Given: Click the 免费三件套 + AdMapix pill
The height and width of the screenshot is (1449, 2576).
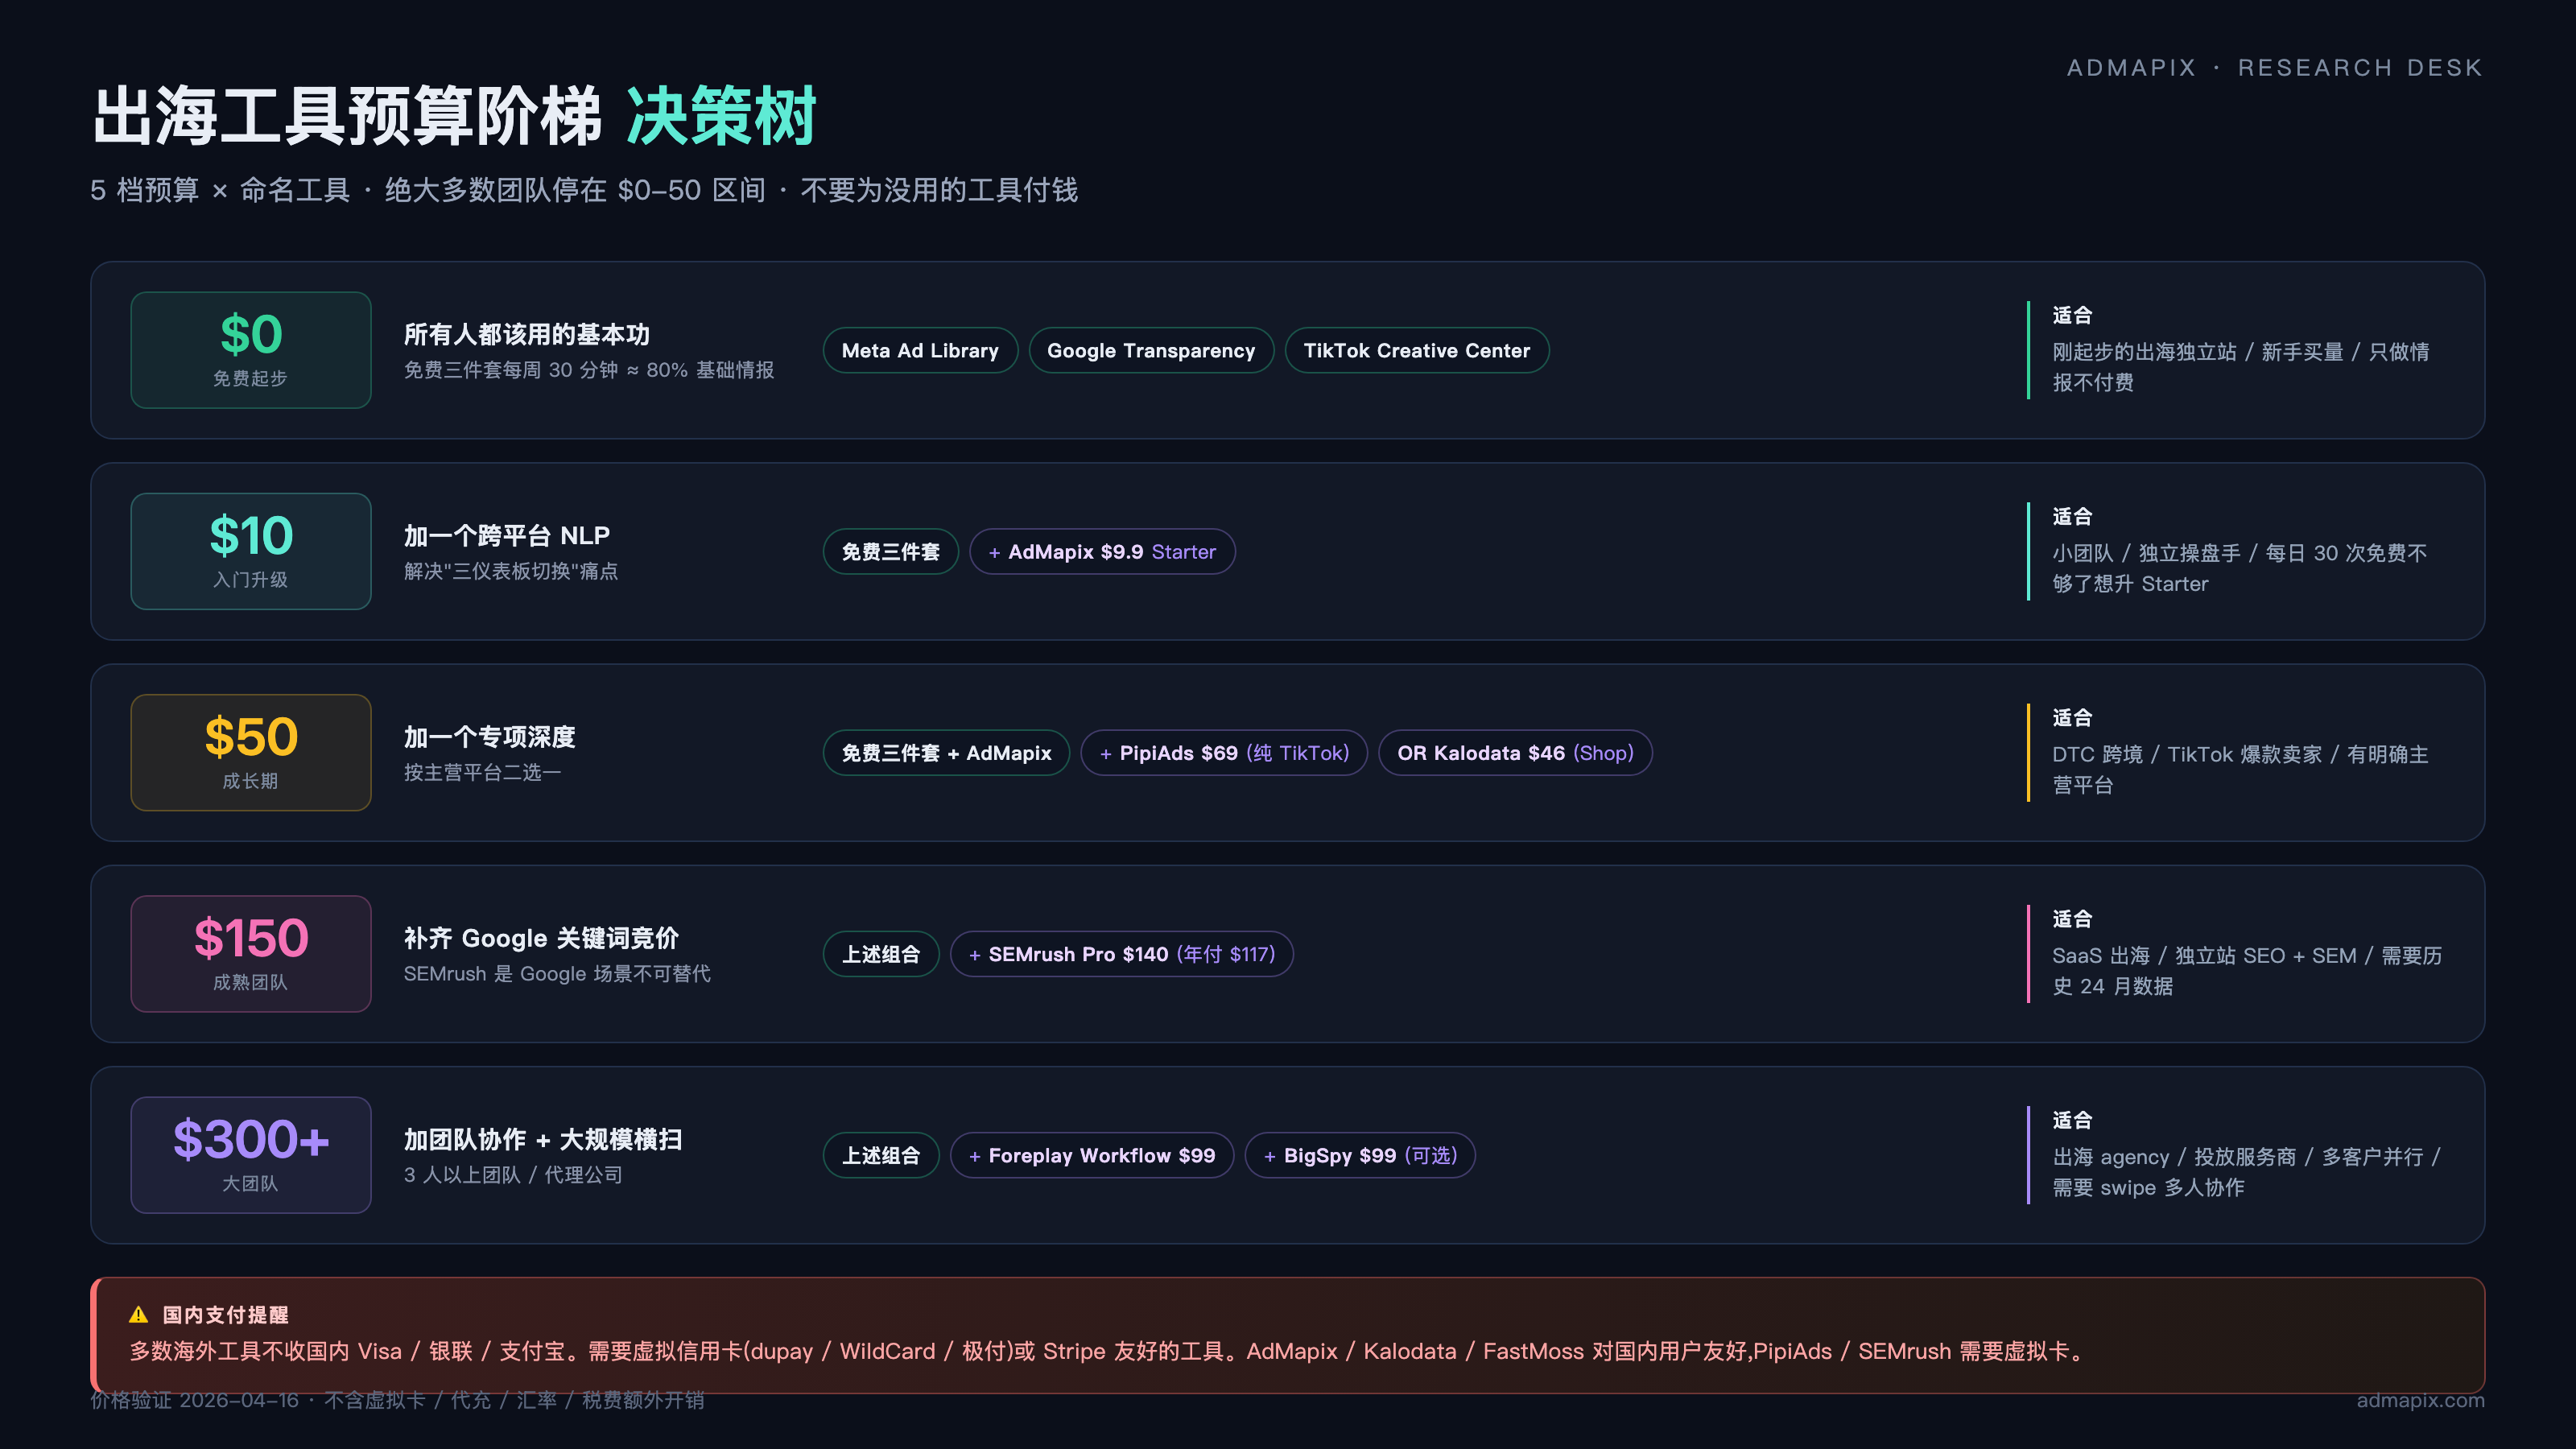Looking at the screenshot, I should point(945,753).
